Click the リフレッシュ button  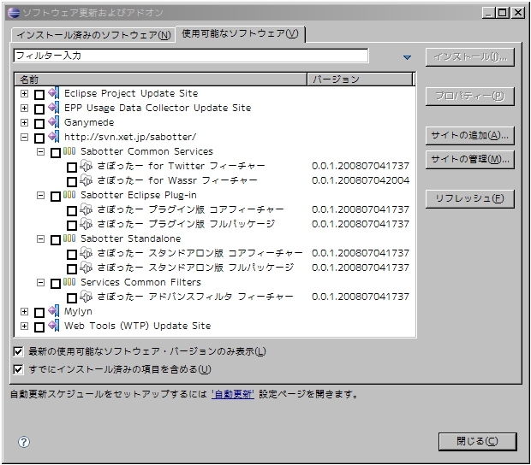click(x=470, y=198)
